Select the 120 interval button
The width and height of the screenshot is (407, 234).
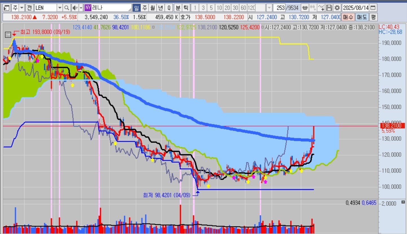252,8
